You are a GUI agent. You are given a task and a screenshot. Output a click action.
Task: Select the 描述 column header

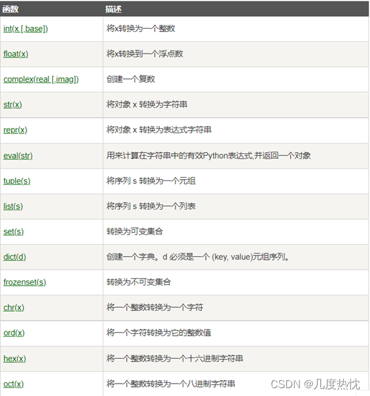113,9
